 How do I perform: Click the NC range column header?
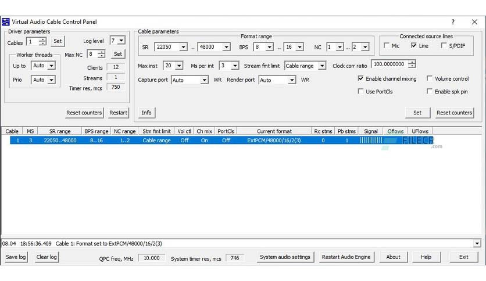(124, 131)
